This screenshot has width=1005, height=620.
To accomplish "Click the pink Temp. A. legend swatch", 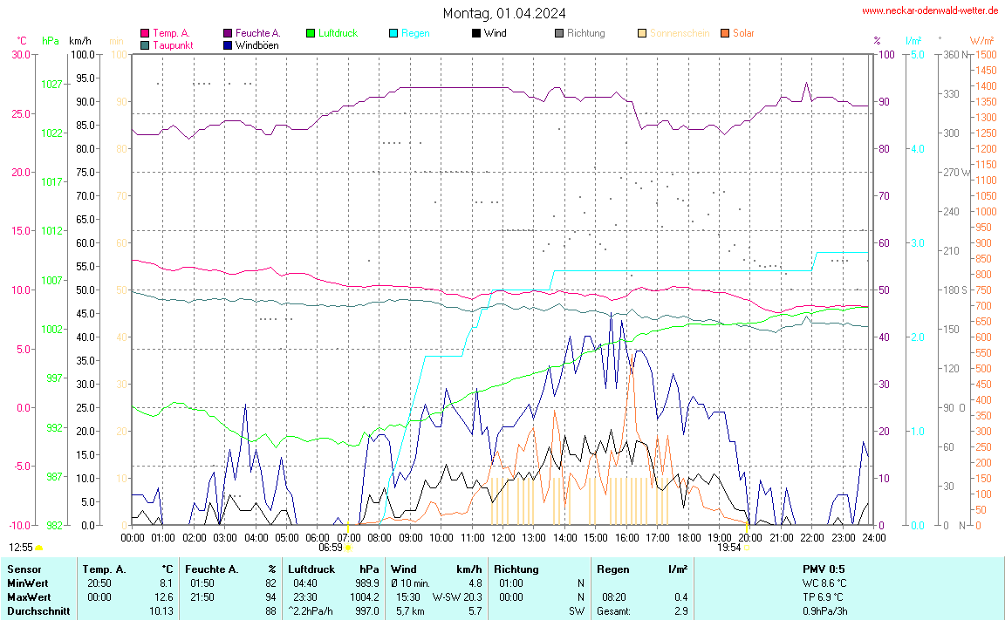I will 145,33.
